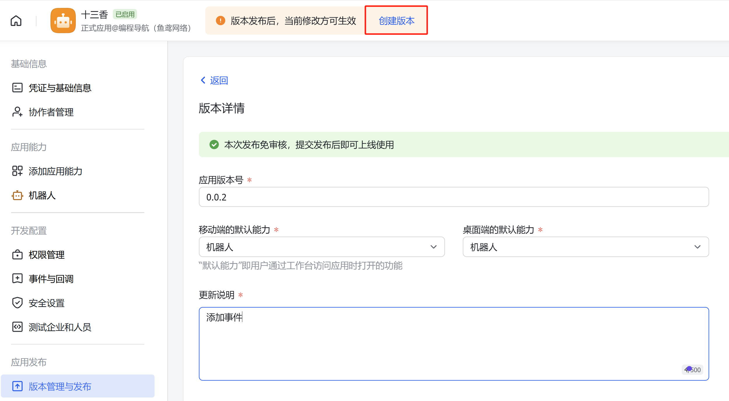Click the home icon in header
This screenshot has height=401, width=729.
(x=16, y=21)
